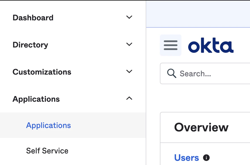Click empty space below the search box
Viewport: 250px width, 165px height.
pyautogui.click(x=205, y=98)
